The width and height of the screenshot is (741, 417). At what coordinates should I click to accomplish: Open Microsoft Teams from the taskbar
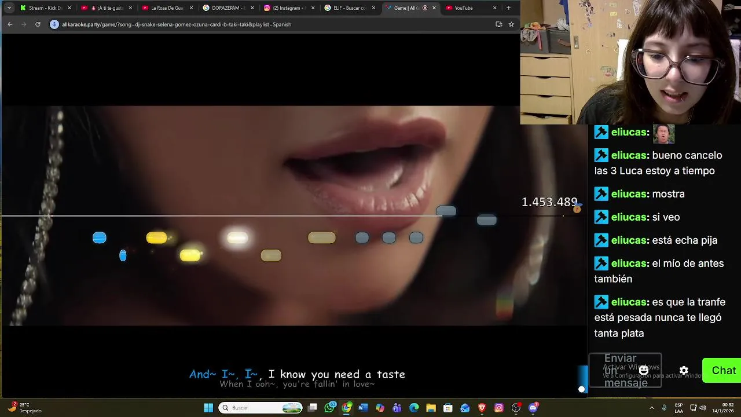[x=397, y=408]
